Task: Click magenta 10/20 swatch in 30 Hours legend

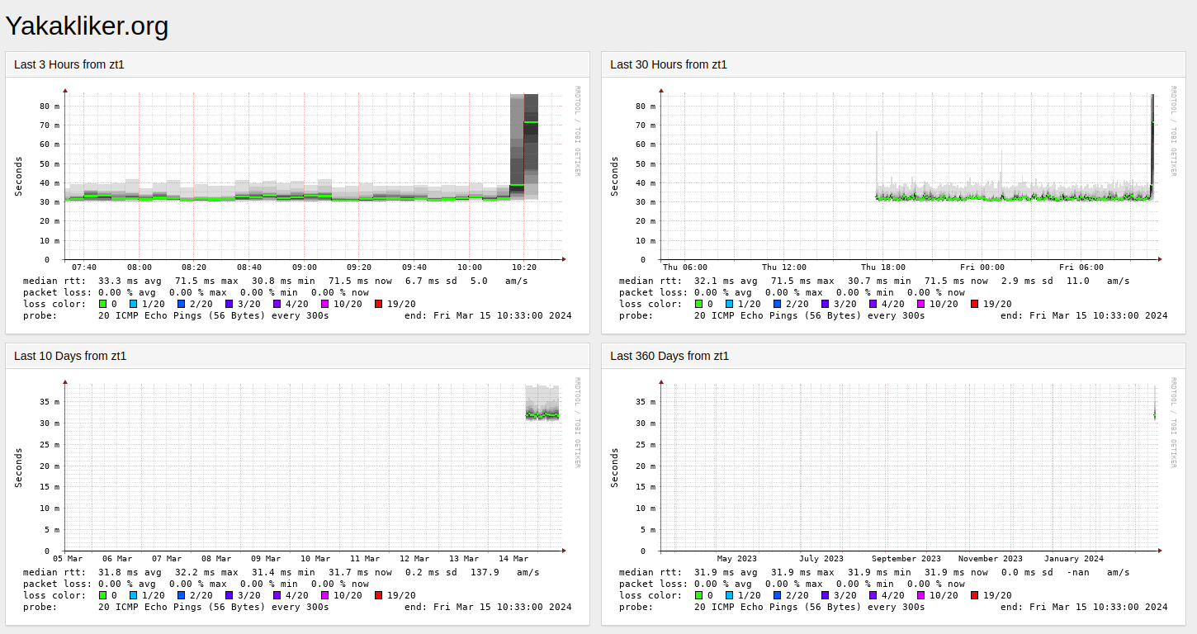Action: tap(920, 304)
